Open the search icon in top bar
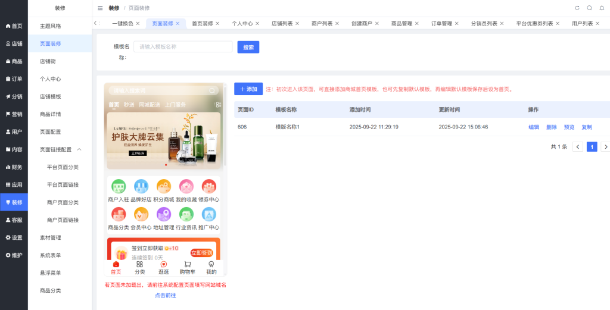This screenshot has height=310, width=610. (x=589, y=8)
